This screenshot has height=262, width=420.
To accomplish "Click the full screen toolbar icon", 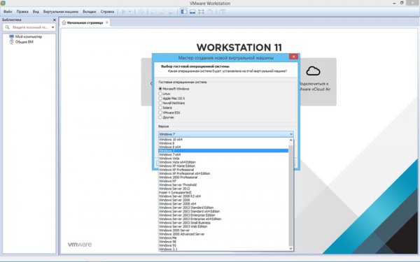I will pos(201,11).
